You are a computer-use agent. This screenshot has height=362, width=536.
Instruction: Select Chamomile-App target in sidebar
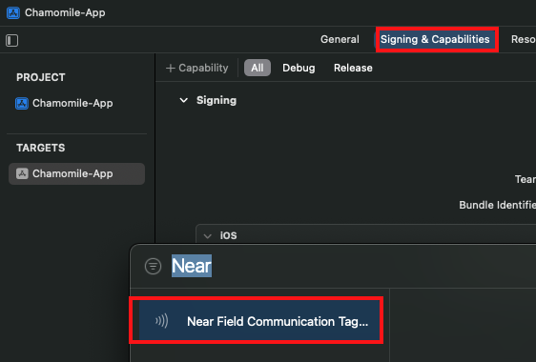click(x=76, y=173)
